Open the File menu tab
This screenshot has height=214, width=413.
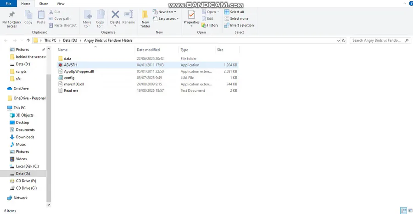8,4
